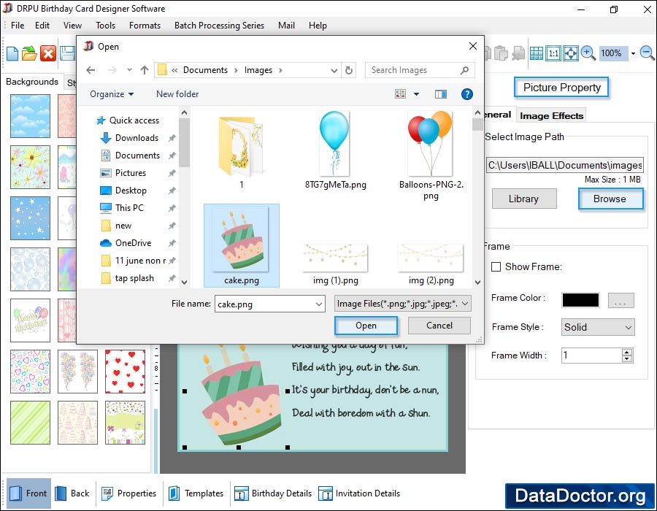Increase Frame Width with up arrow
This screenshot has width=657, height=511.
pos(627,353)
